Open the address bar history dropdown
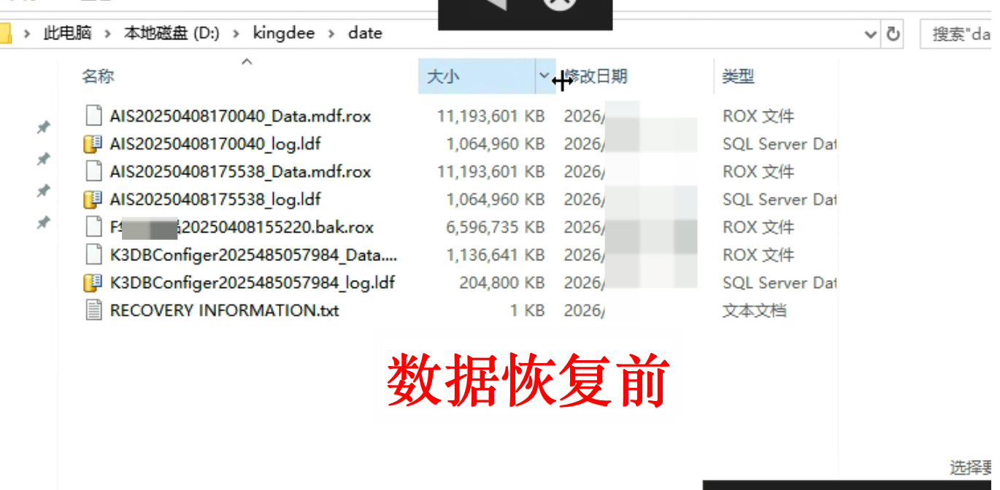Viewport: 1000px width, 490px height. click(870, 34)
